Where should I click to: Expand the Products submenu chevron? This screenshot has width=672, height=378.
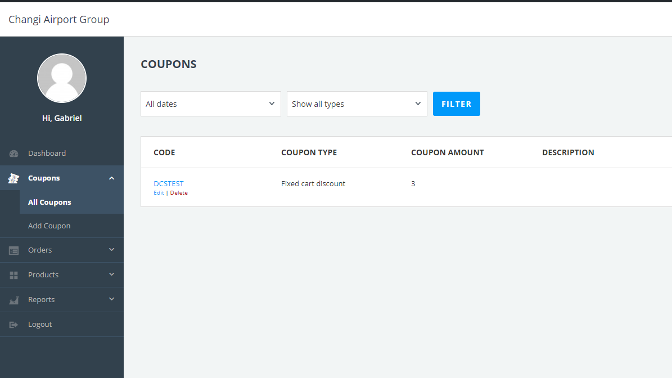click(111, 274)
